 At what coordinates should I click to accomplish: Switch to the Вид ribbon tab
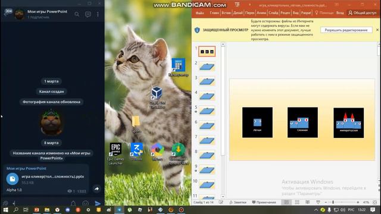tap(295, 13)
